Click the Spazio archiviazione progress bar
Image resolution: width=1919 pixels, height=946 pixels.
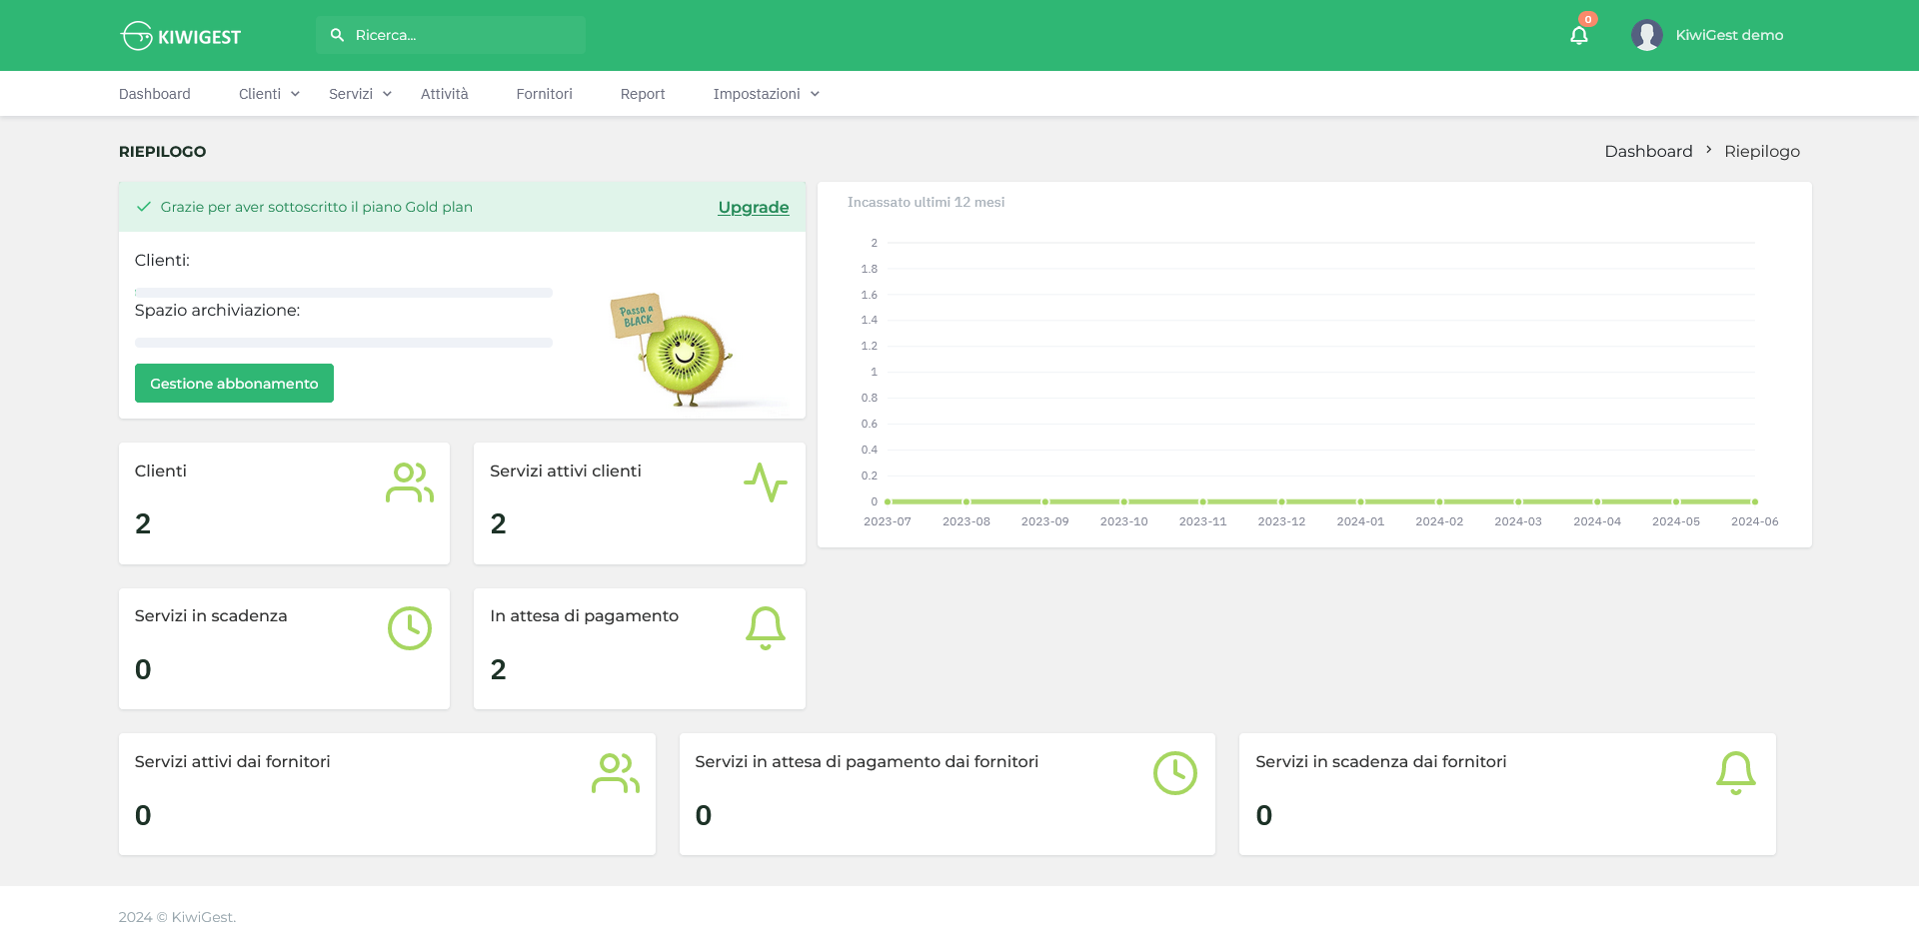click(x=344, y=343)
